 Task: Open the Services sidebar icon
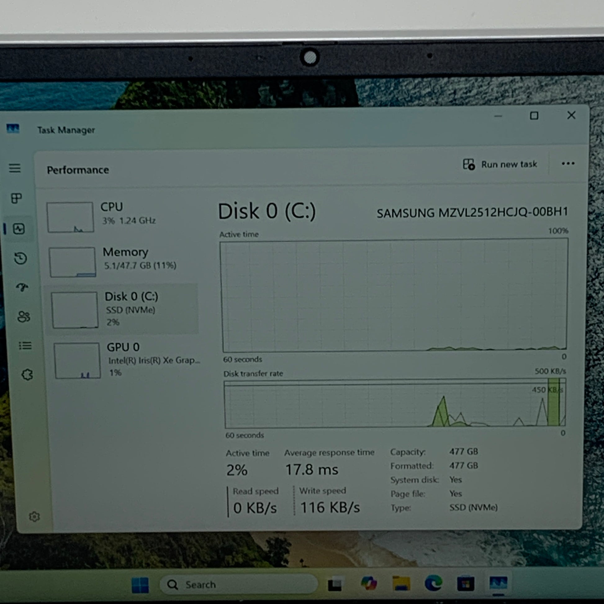pos(27,374)
